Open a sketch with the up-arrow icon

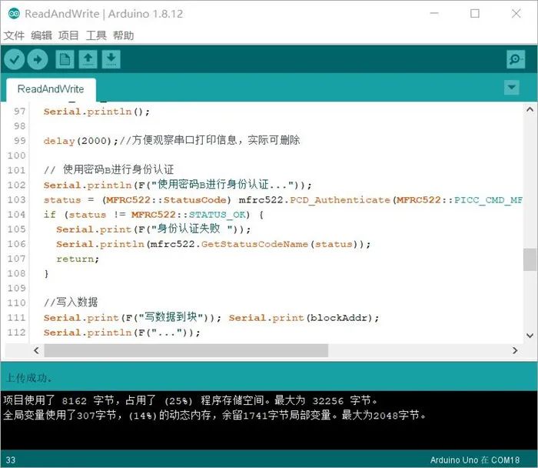(x=88, y=59)
